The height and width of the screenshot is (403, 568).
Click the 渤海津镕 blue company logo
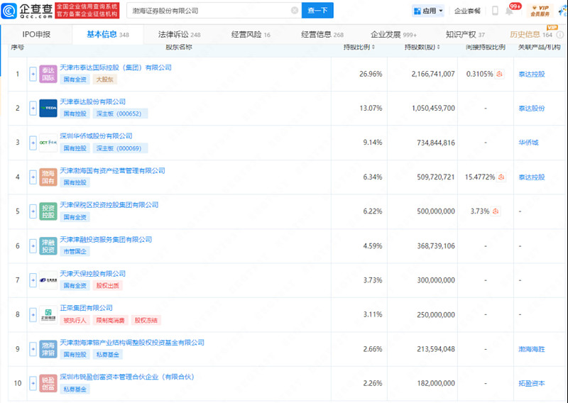[48, 349]
